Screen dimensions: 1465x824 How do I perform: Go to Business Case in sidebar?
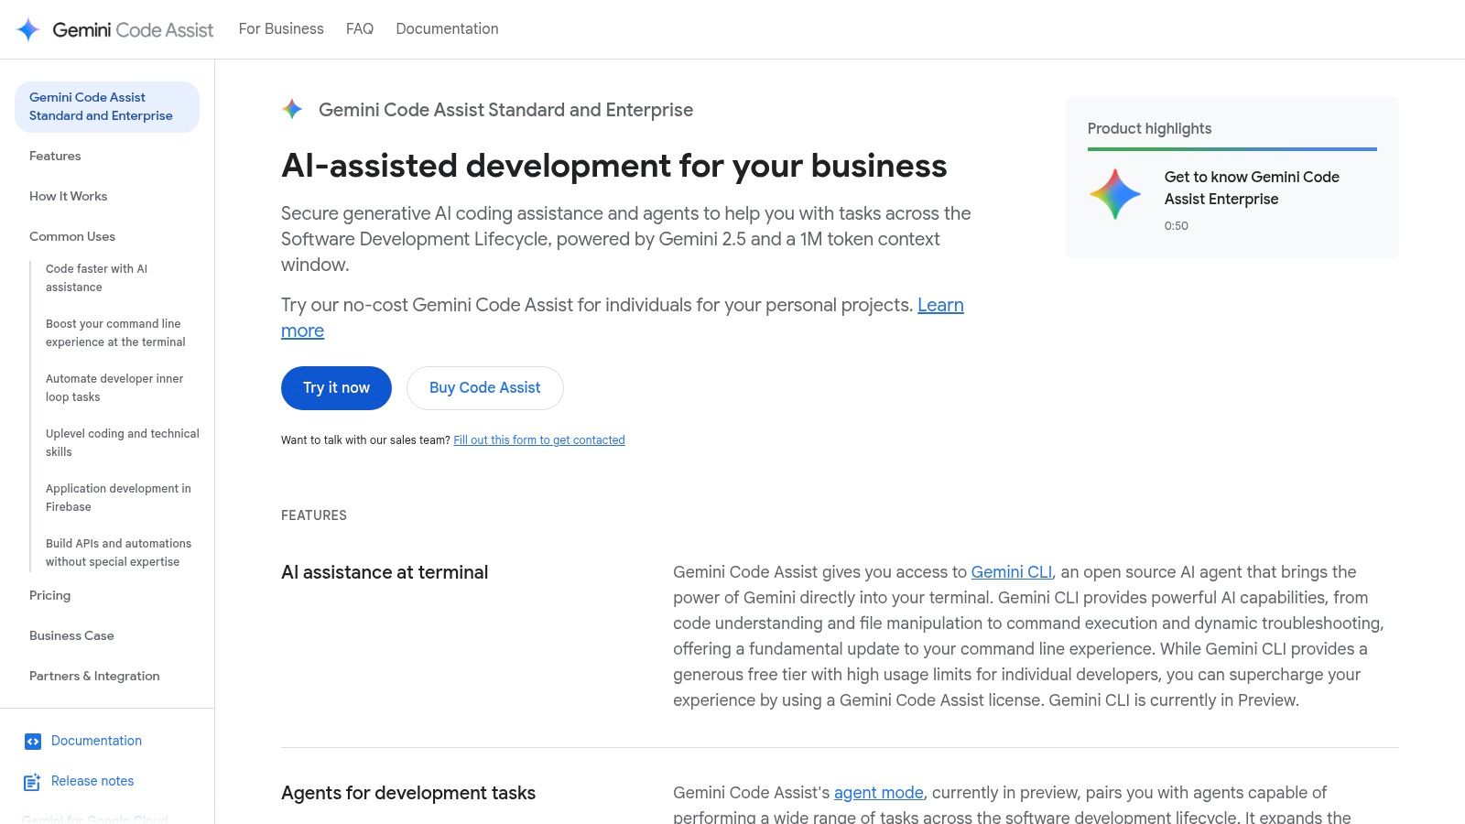(x=71, y=635)
